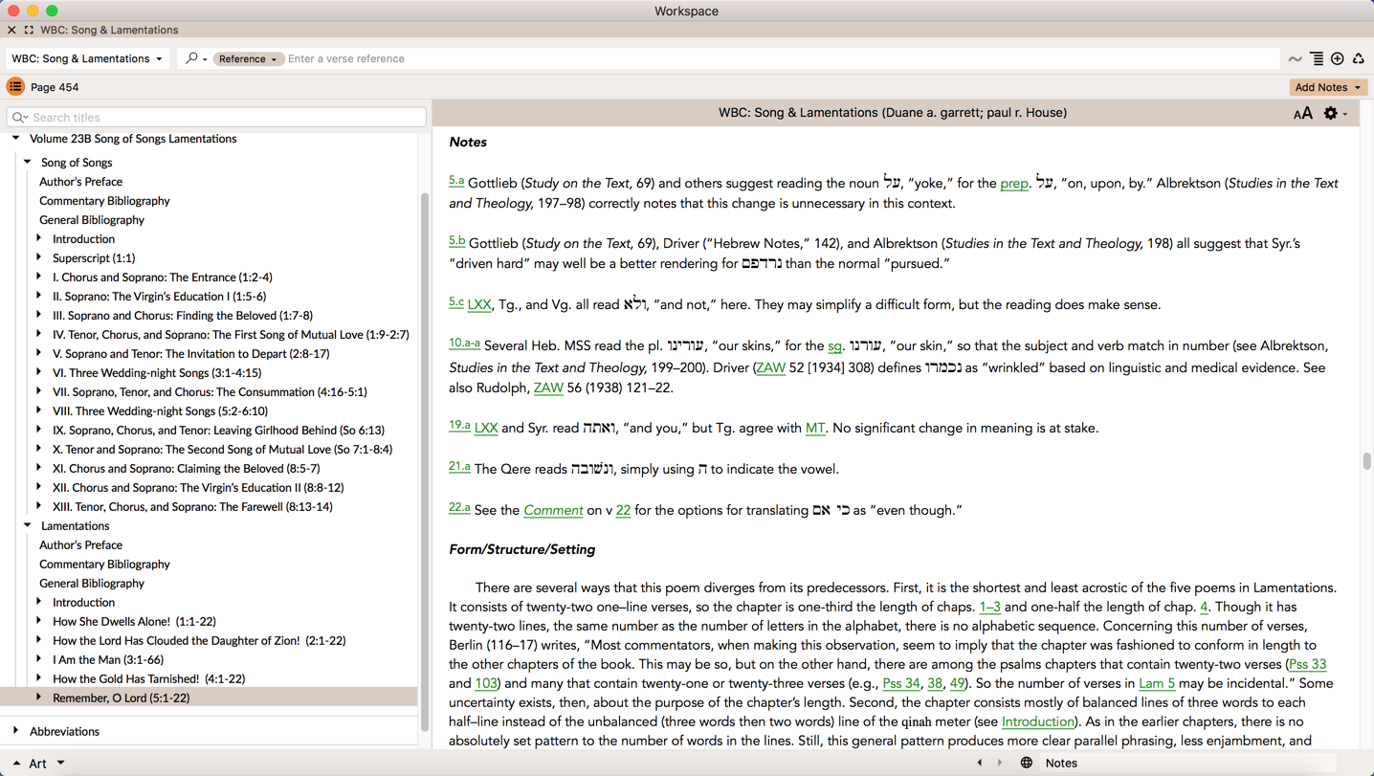Open the Reference search type dropdown
The height and width of the screenshot is (776, 1374).
tap(248, 59)
